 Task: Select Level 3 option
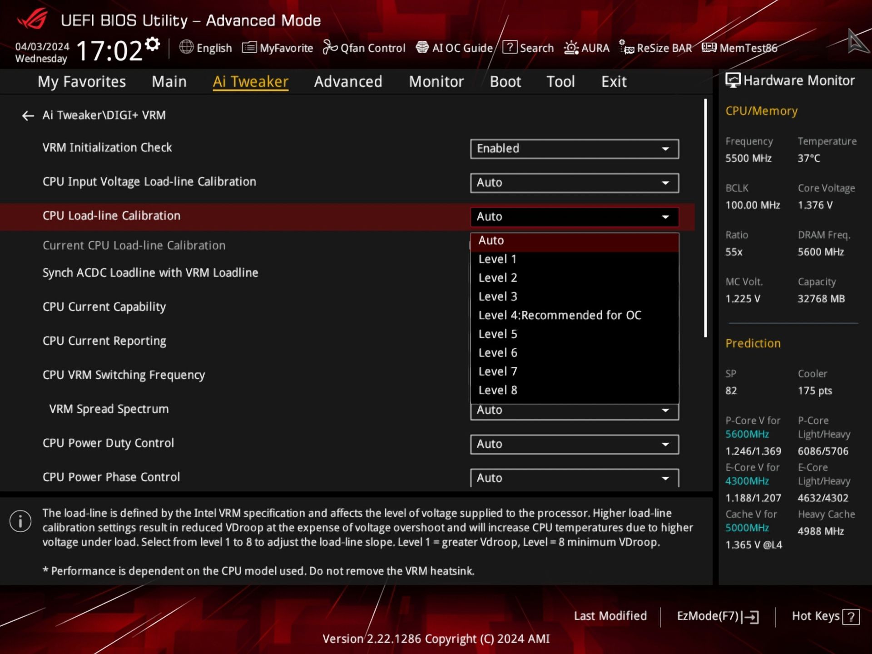click(575, 297)
